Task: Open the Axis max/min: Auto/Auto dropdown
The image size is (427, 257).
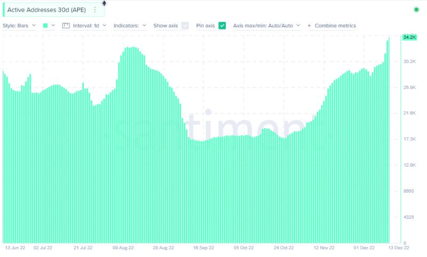Action: [x=266, y=26]
